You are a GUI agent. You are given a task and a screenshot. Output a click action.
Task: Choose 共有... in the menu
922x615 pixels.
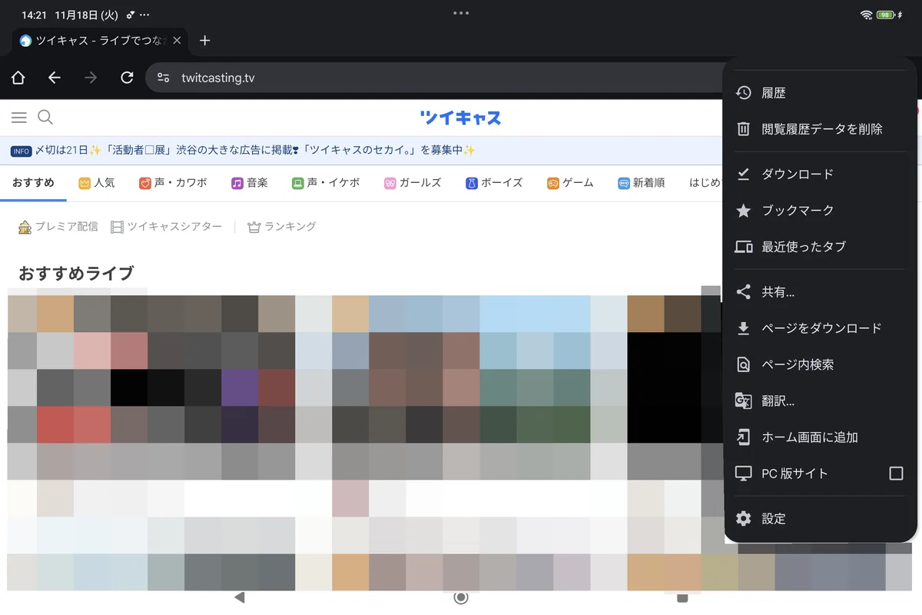coord(820,292)
